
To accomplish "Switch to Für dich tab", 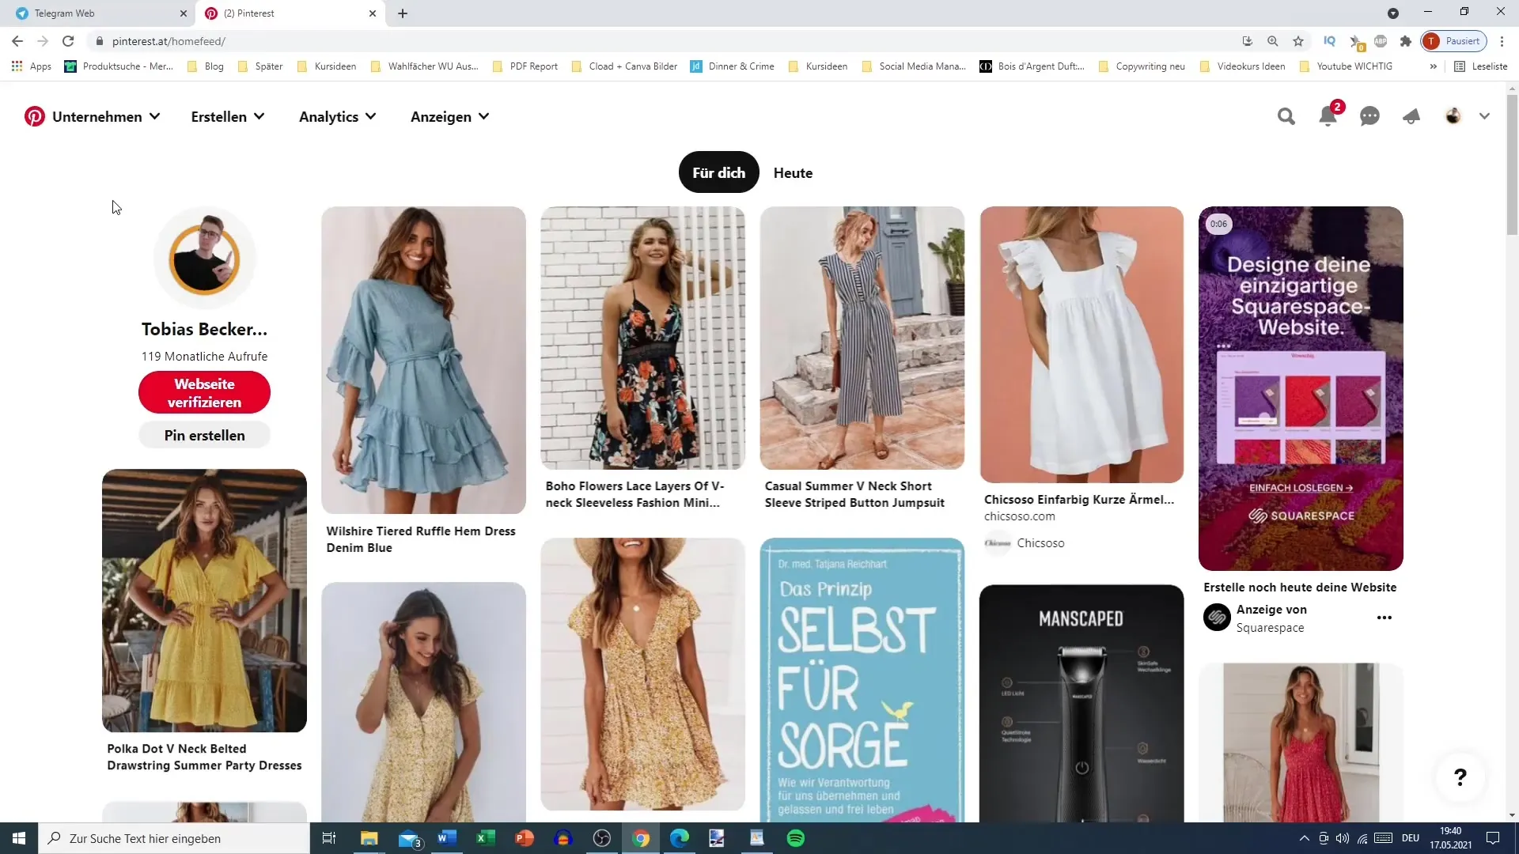I will [719, 172].
